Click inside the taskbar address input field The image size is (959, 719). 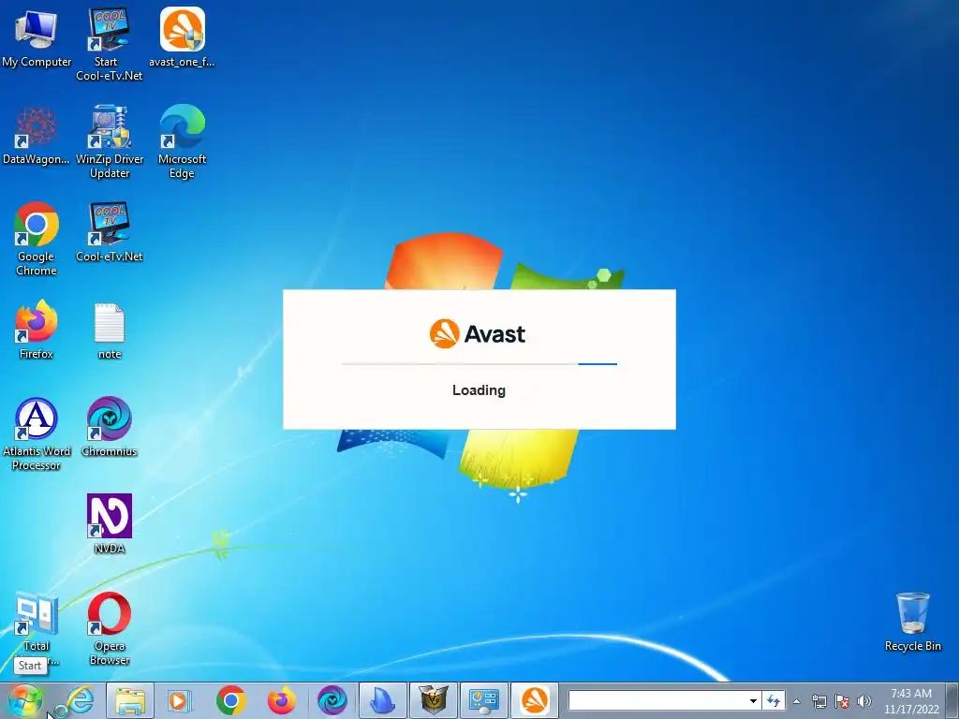pos(657,700)
